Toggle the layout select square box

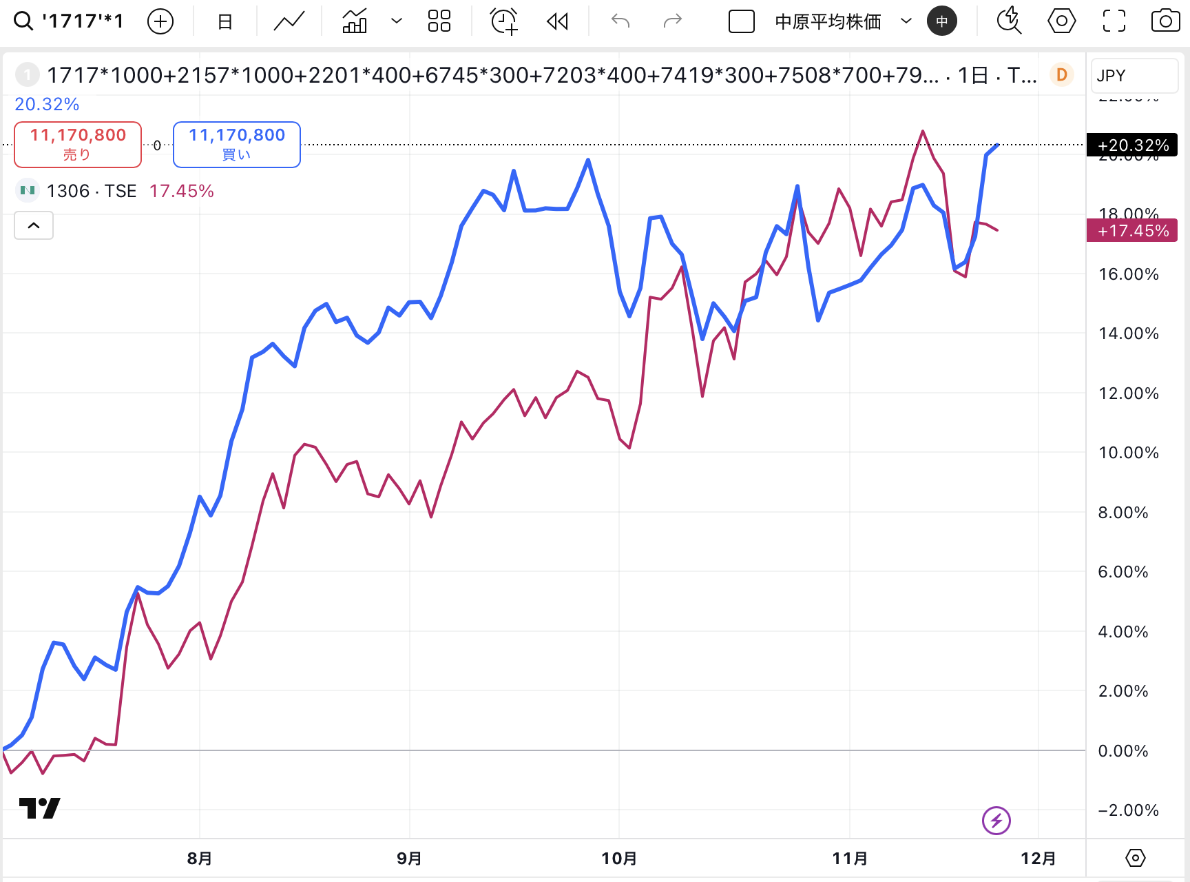coord(742,21)
